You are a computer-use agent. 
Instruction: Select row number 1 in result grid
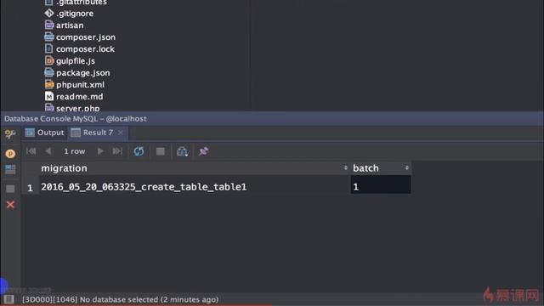tap(30, 188)
